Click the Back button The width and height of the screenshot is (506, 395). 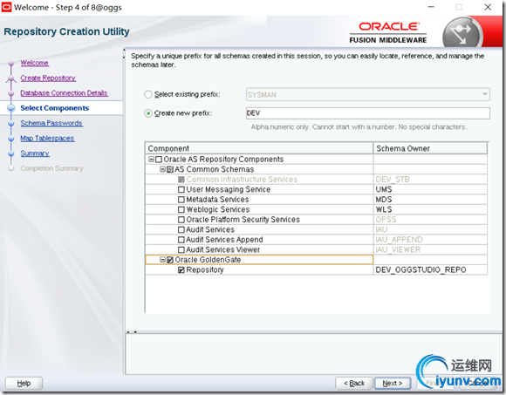(354, 384)
